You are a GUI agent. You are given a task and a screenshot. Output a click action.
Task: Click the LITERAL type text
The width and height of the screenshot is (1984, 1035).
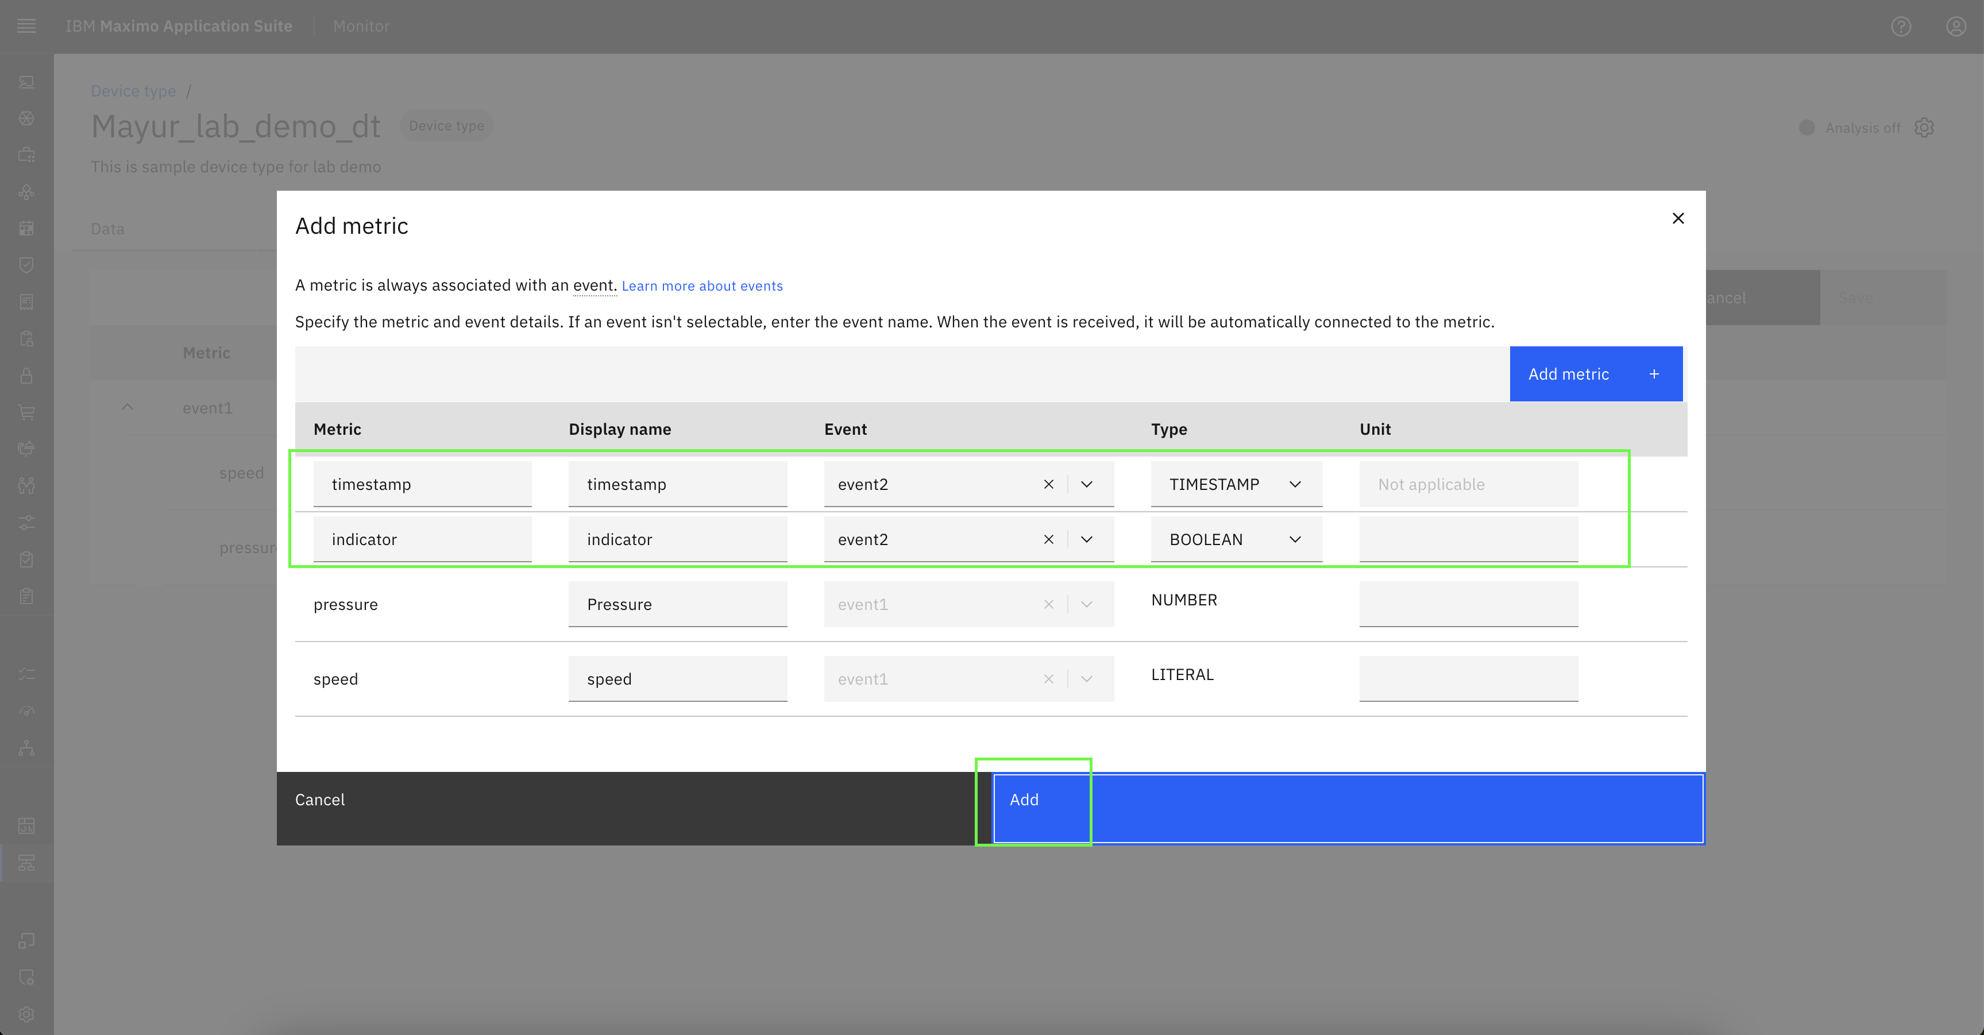[x=1182, y=675]
